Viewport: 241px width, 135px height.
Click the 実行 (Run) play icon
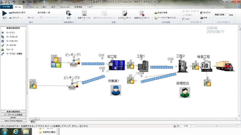click(x=5, y=13)
